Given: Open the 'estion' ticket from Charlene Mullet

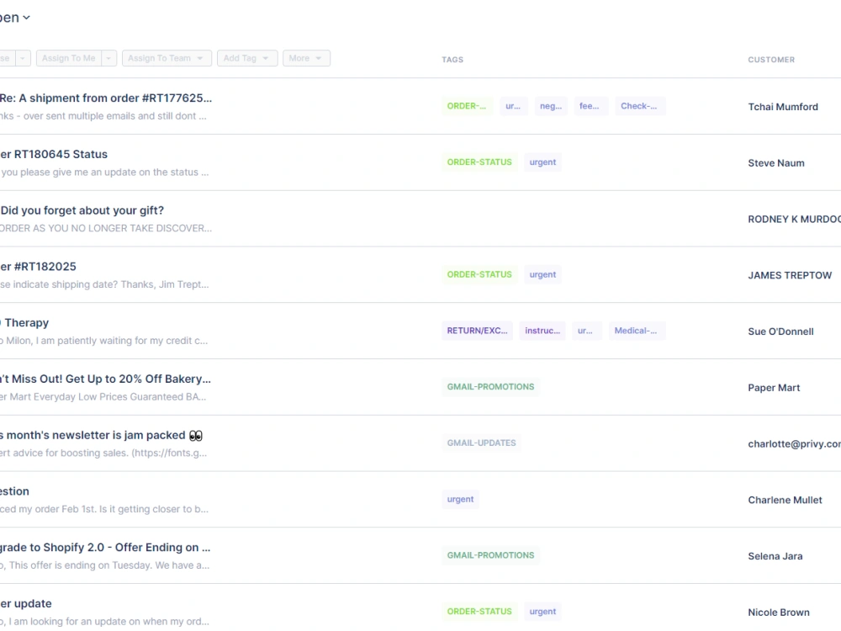Looking at the screenshot, I should [x=14, y=491].
